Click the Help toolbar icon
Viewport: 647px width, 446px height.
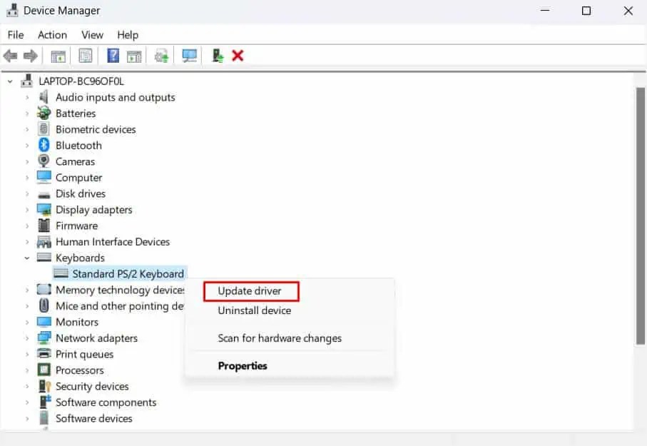[113, 55]
